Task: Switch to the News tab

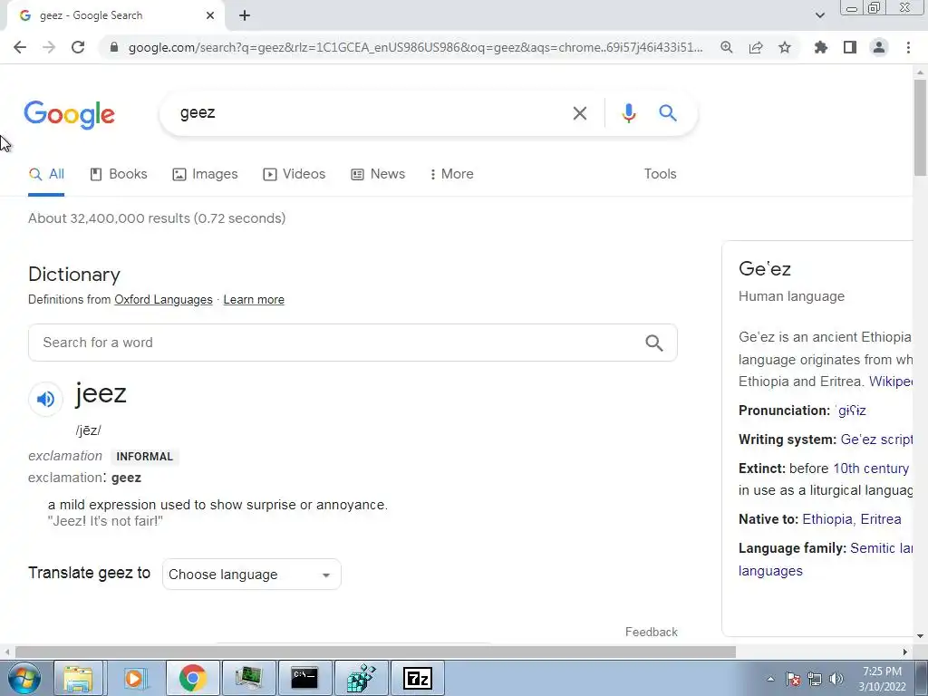Action: (378, 174)
